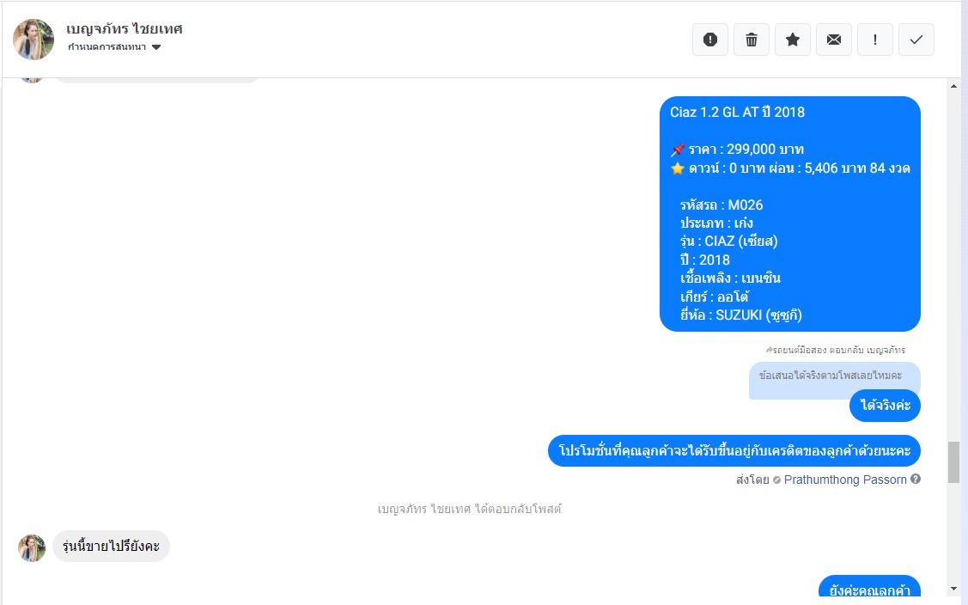Click the chat scrollbar thumb
This screenshot has width=968, height=605.
coord(953,462)
